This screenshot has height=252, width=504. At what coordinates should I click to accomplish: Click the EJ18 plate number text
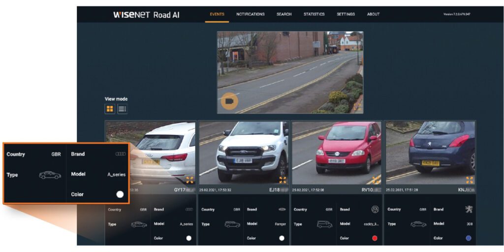pyautogui.click(x=279, y=190)
